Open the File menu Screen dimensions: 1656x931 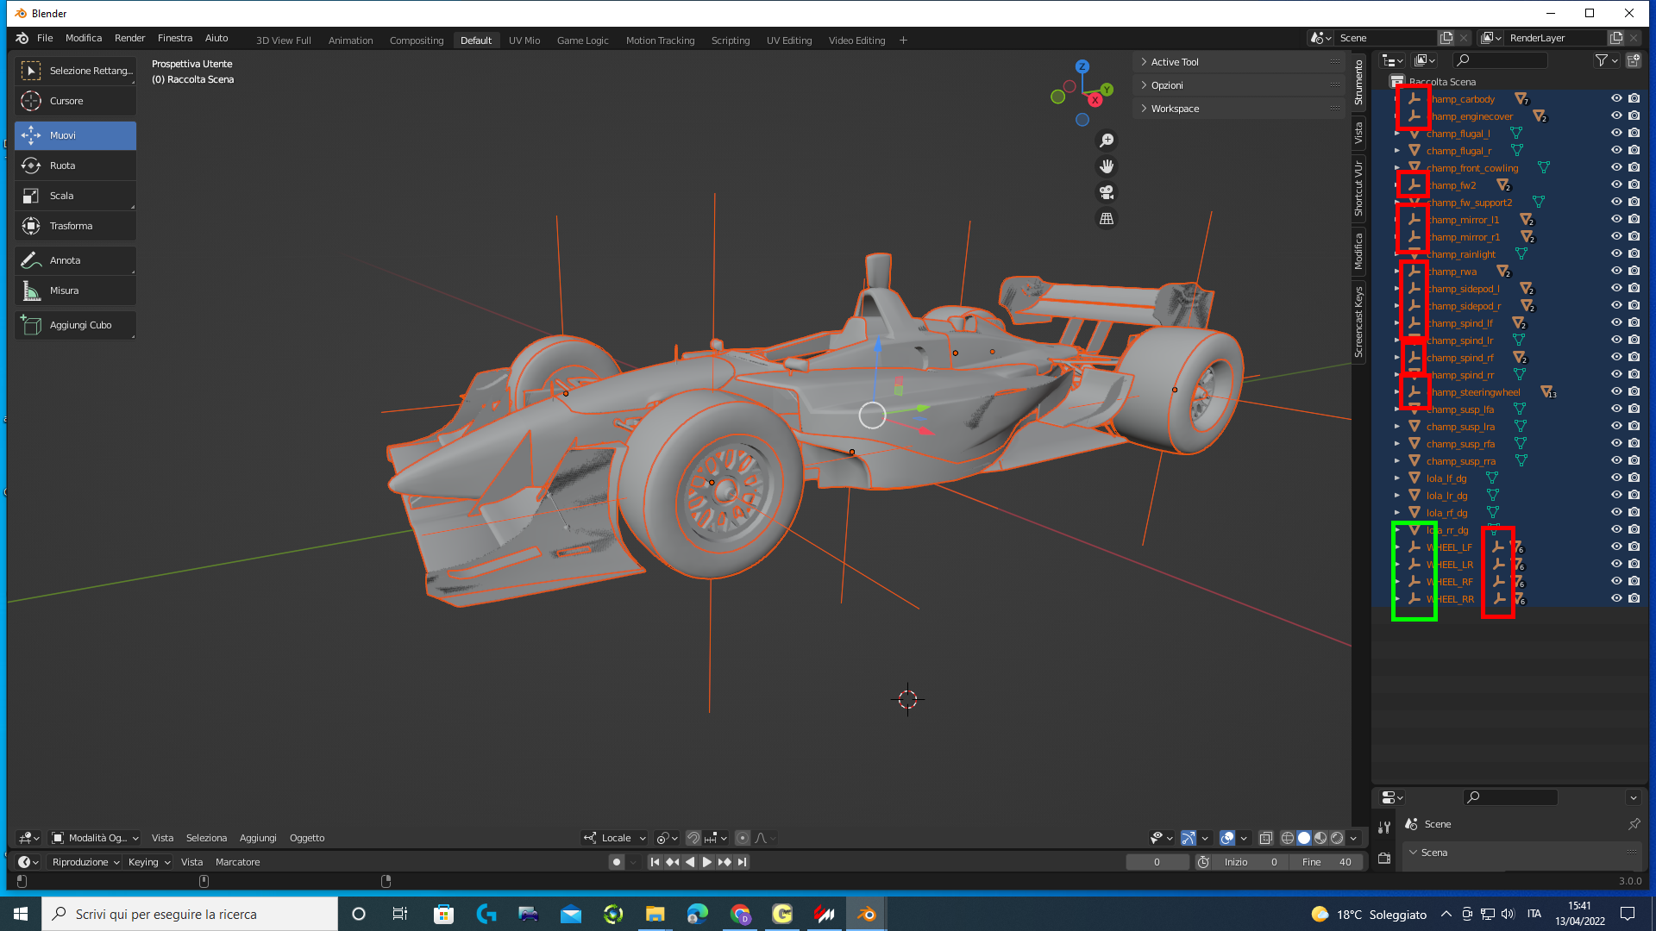point(45,39)
